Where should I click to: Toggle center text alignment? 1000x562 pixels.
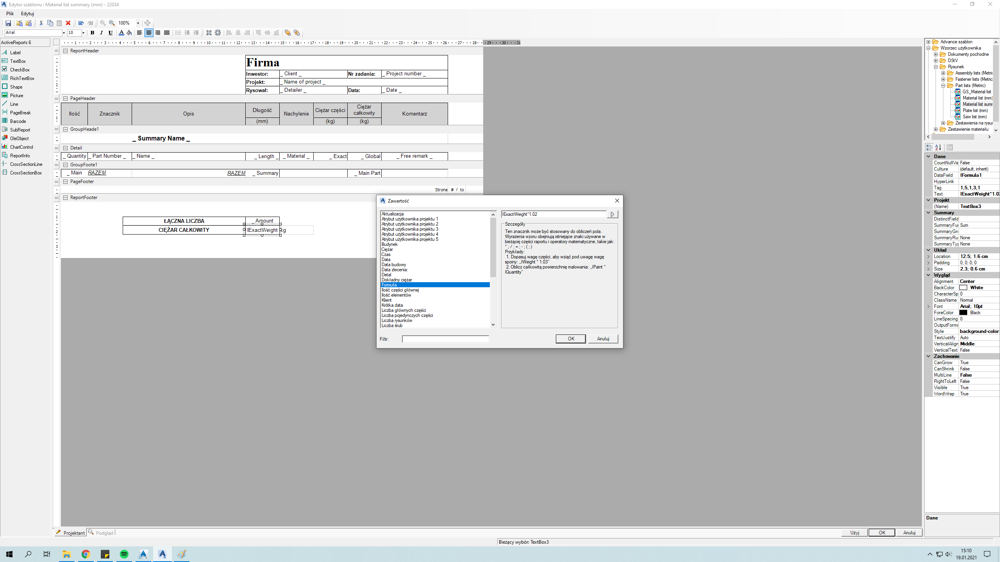tap(148, 33)
